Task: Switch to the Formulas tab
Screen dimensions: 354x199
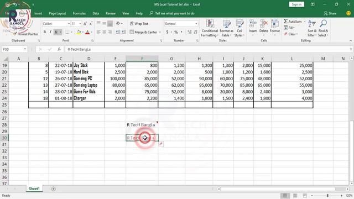Action: click(x=79, y=13)
